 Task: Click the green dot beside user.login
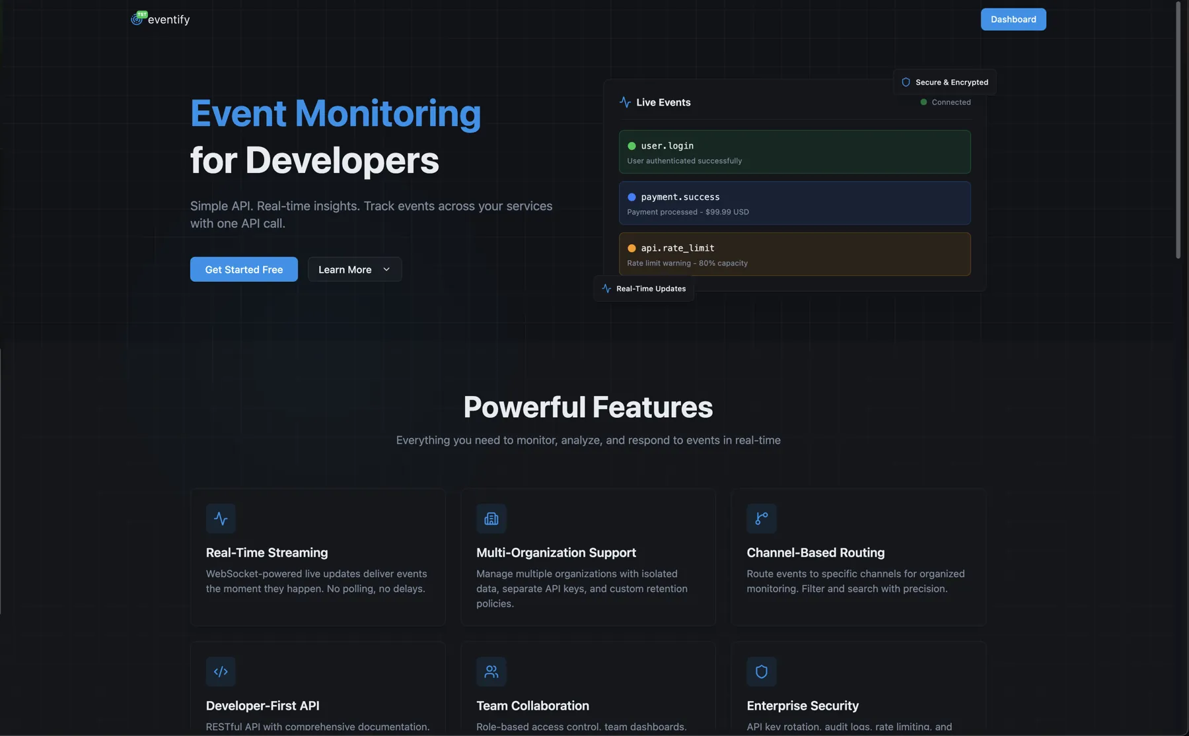tap(631, 146)
